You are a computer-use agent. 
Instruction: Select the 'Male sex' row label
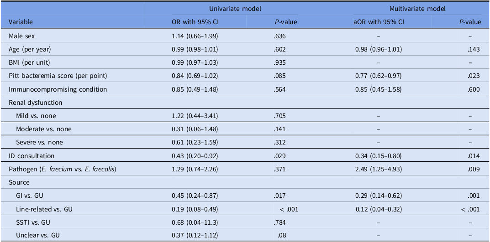point(21,36)
